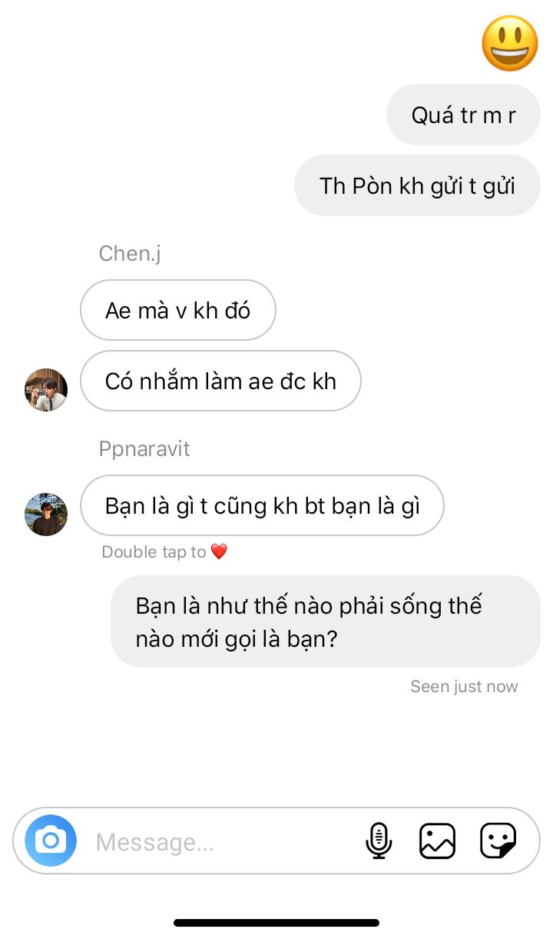Tap the home indicator bar at the bottom
This screenshot has height=939, width=553.
276,922
